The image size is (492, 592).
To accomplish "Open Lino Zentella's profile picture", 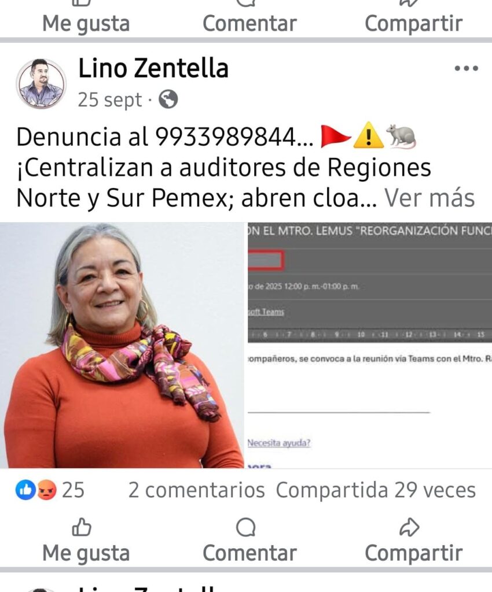I will (x=41, y=83).
